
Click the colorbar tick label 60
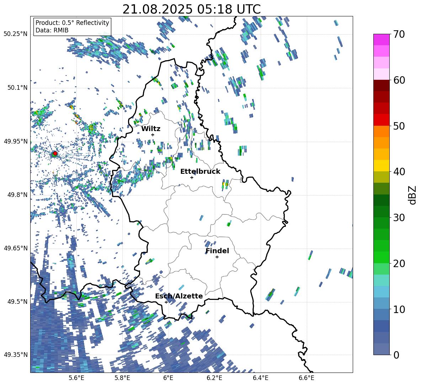coord(399,80)
